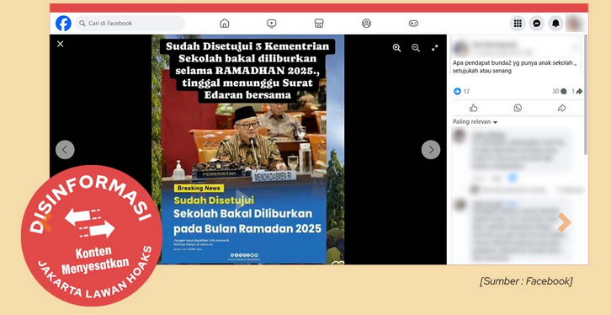Open the Home feed icon
The width and height of the screenshot is (611, 315).
pos(225,24)
